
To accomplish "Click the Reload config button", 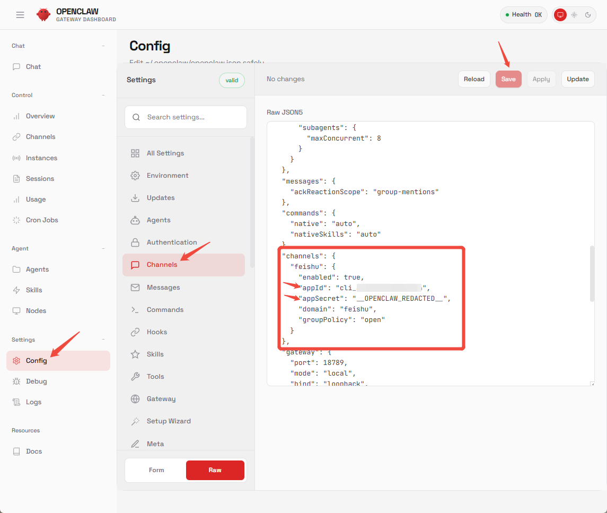I will (x=474, y=79).
